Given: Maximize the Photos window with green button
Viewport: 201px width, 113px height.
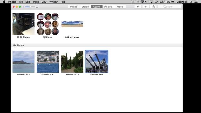Looking at the screenshot, I should [20, 7].
